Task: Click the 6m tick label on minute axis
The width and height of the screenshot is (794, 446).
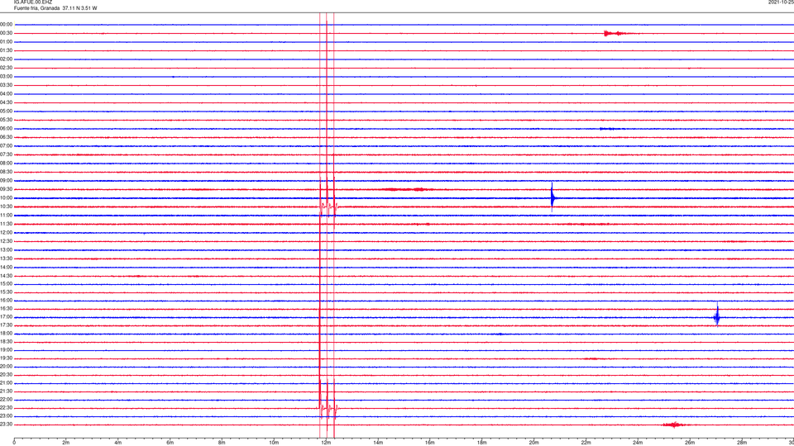Action: tap(170, 443)
